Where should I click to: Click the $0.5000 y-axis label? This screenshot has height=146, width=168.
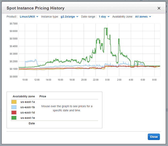(x=14, y=39)
